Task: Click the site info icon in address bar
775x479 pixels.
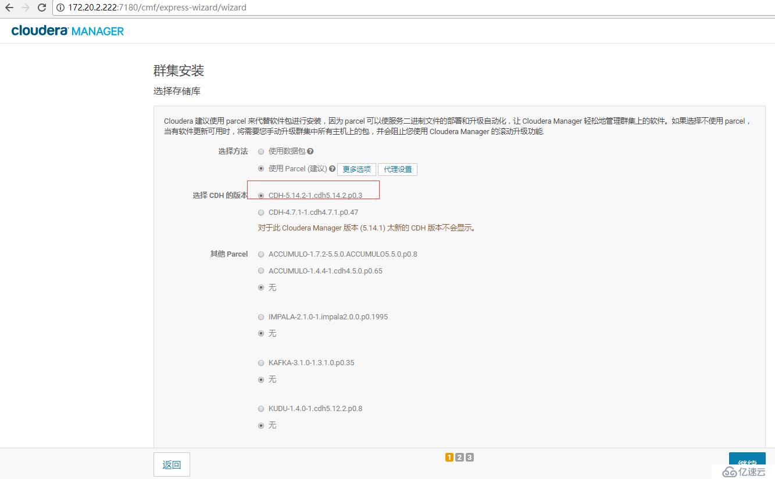Action: point(61,8)
